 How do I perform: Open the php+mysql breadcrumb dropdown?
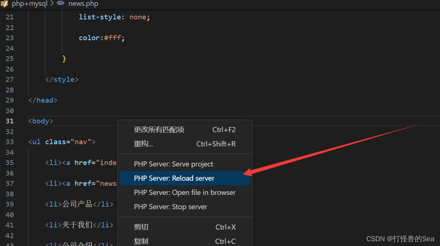[29, 4]
